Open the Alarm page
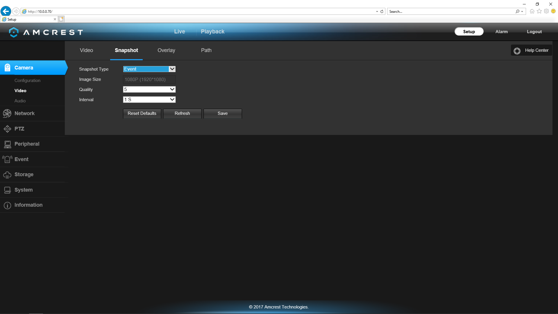This screenshot has width=558, height=314. pos(502,32)
